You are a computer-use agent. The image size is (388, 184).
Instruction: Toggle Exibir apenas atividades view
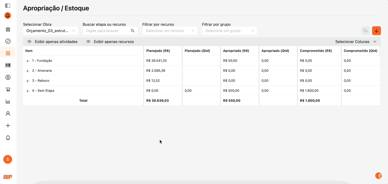point(53,42)
